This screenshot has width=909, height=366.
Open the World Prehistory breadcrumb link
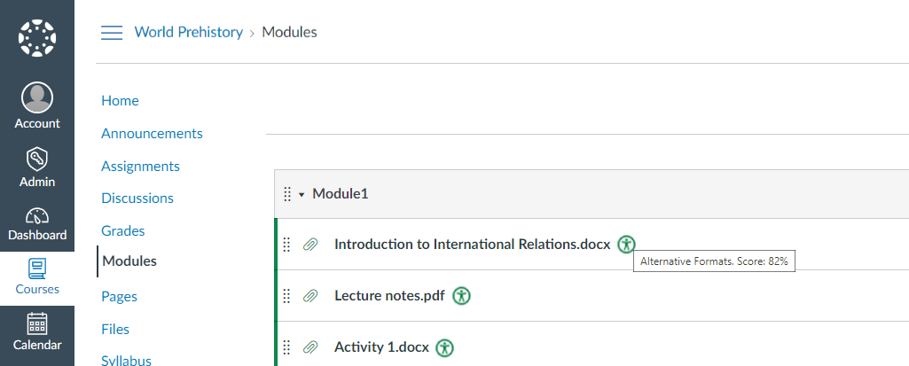click(188, 32)
